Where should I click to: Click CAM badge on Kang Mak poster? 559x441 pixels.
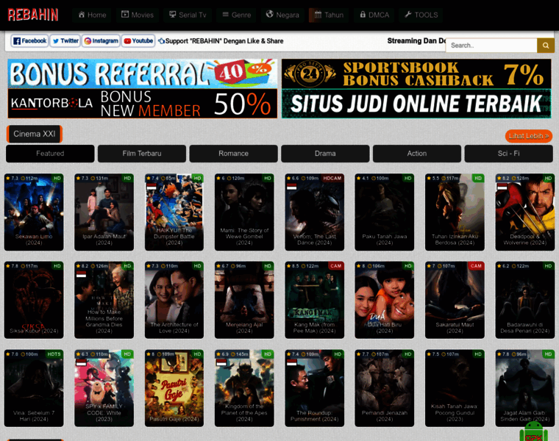coord(336,266)
